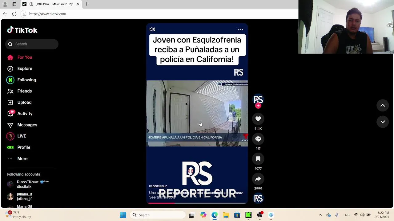Open the video's three-dot options menu

click(x=241, y=29)
